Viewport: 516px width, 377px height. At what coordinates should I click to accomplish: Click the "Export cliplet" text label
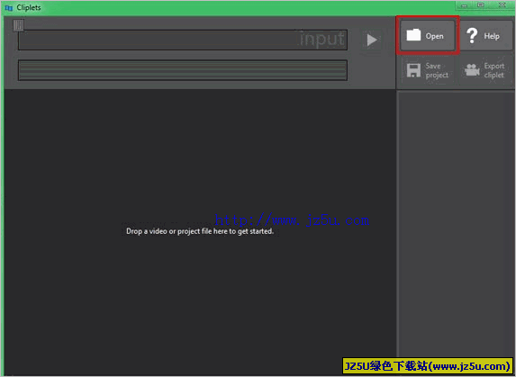(x=494, y=70)
